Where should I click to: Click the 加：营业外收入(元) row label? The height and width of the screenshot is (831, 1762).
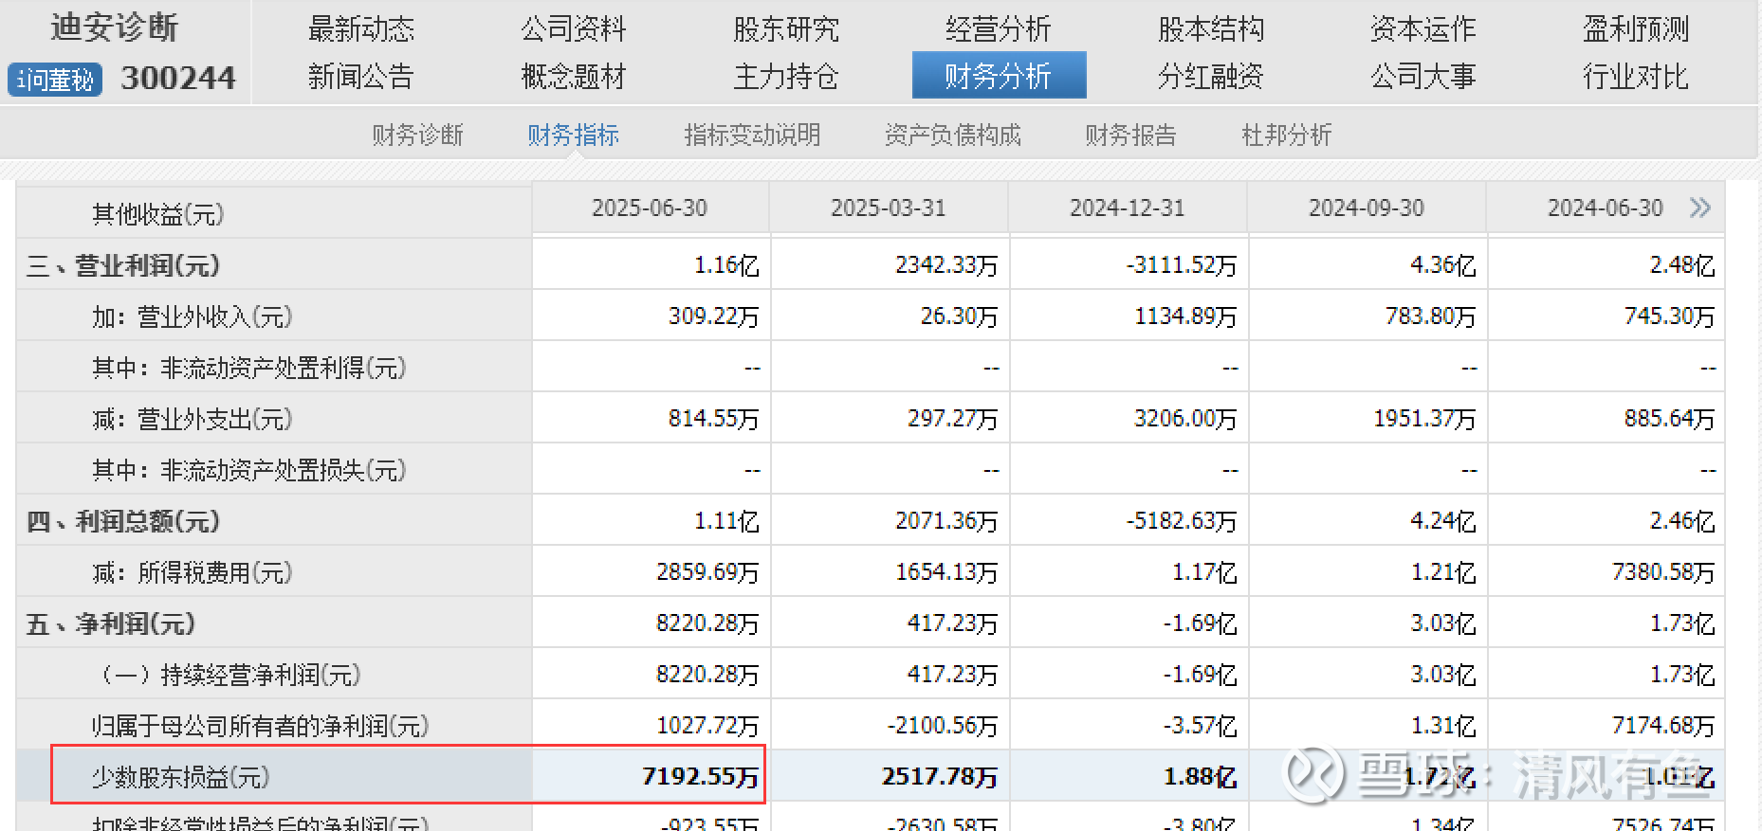[192, 316]
